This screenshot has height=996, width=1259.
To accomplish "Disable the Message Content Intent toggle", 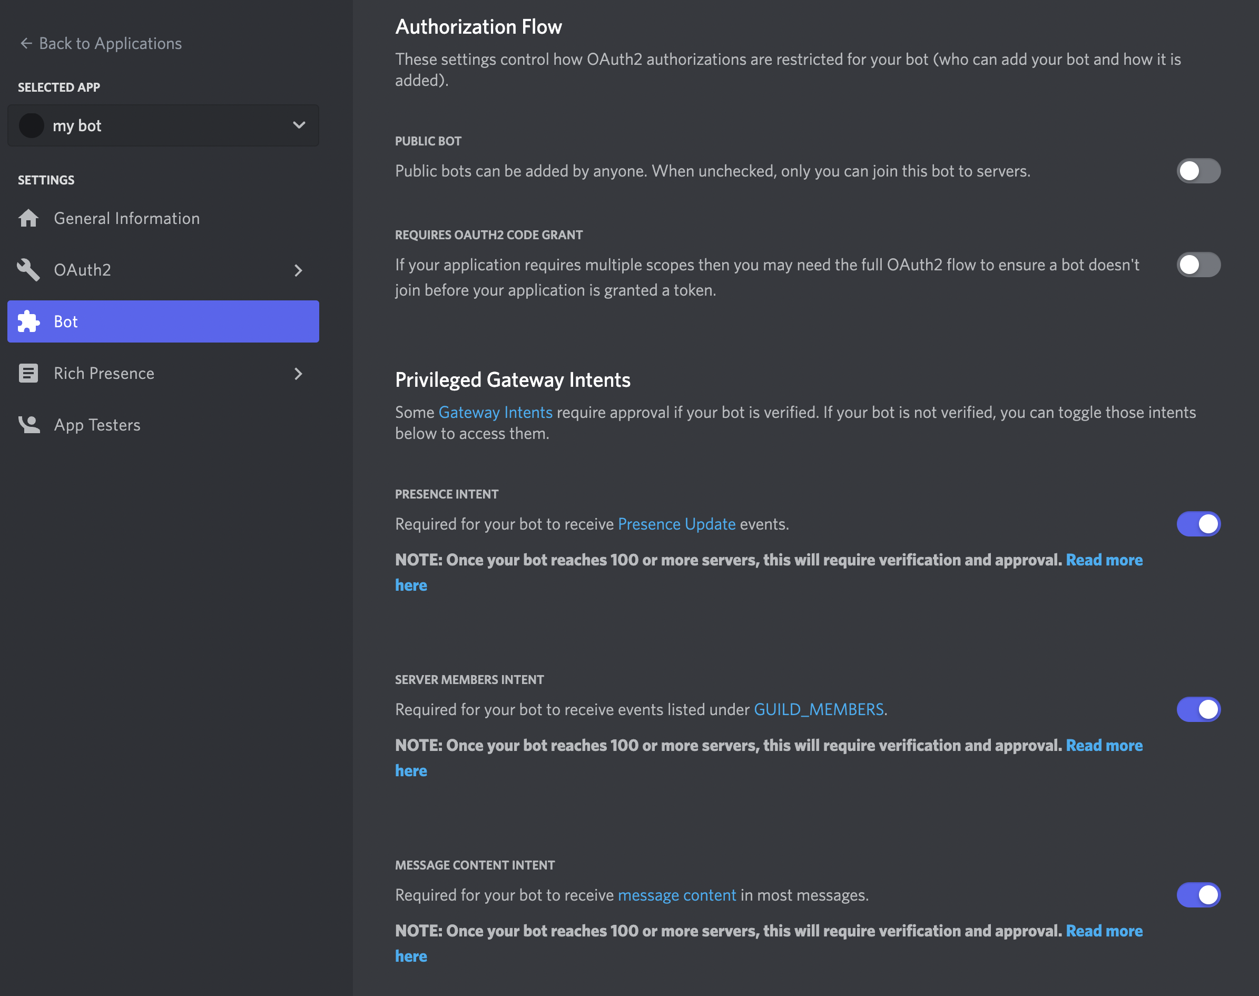I will (x=1198, y=894).
